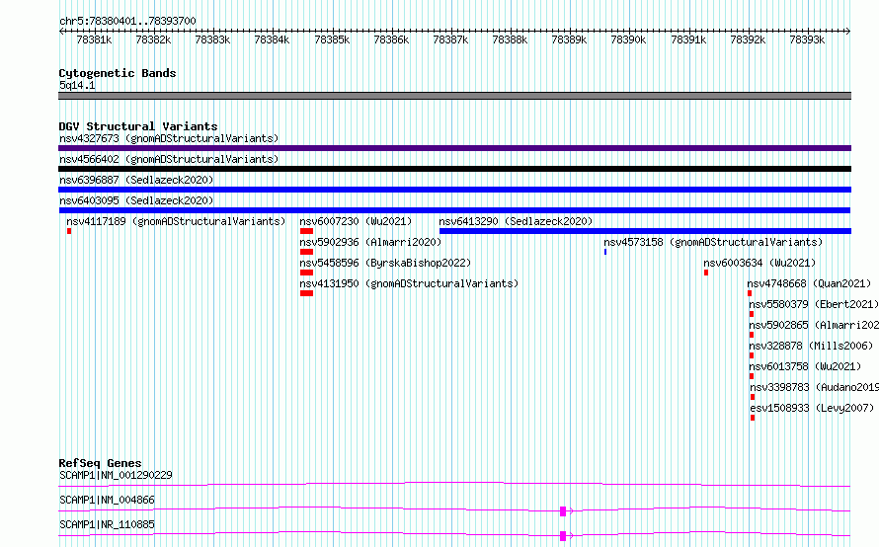Open nsv6013758 Wu2021 variant label
Viewport: 879px width, 547px height.
pyautogui.click(x=805, y=366)
